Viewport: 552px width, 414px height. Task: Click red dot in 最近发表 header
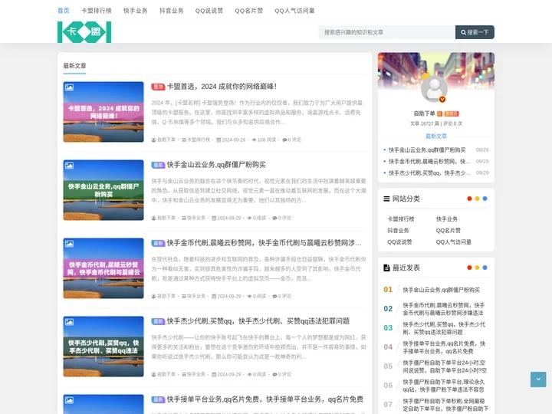[x=469, y=268]
